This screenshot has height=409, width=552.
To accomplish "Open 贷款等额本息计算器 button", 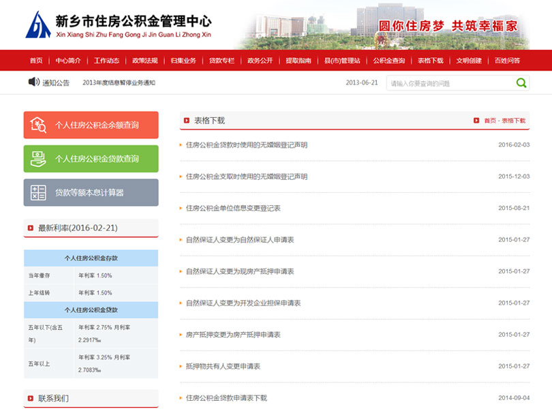I will coord(89,193).
